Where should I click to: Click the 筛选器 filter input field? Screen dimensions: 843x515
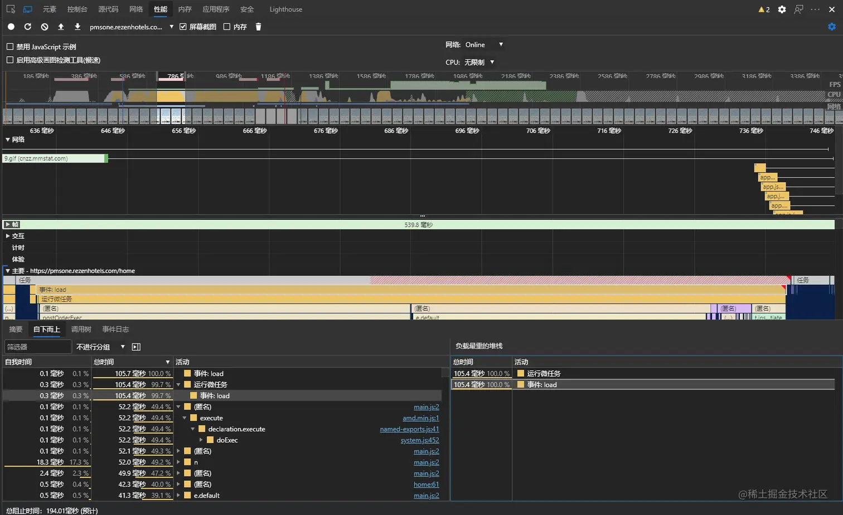click(x=38, y=347)
